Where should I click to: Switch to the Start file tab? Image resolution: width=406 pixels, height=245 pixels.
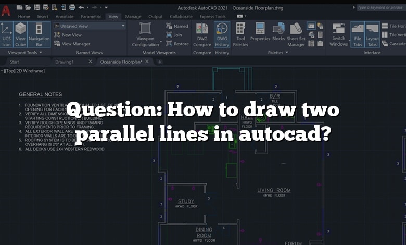tap(15, 62)
